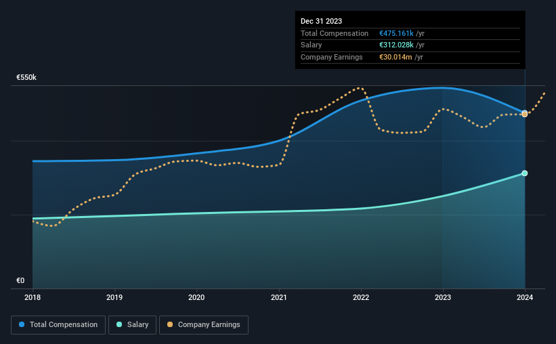Select the Salary data point at 2024

525,173
